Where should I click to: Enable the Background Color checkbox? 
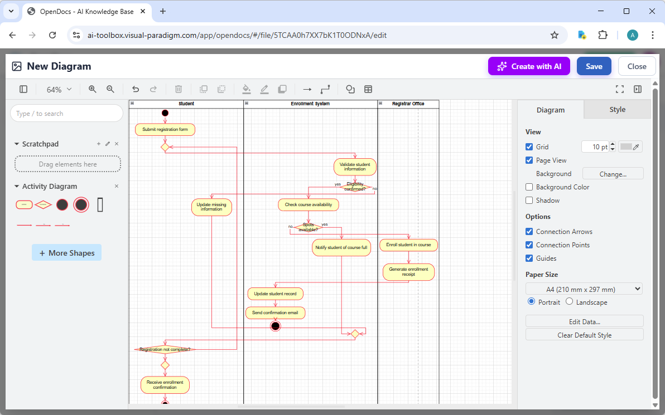click(529, 187)
